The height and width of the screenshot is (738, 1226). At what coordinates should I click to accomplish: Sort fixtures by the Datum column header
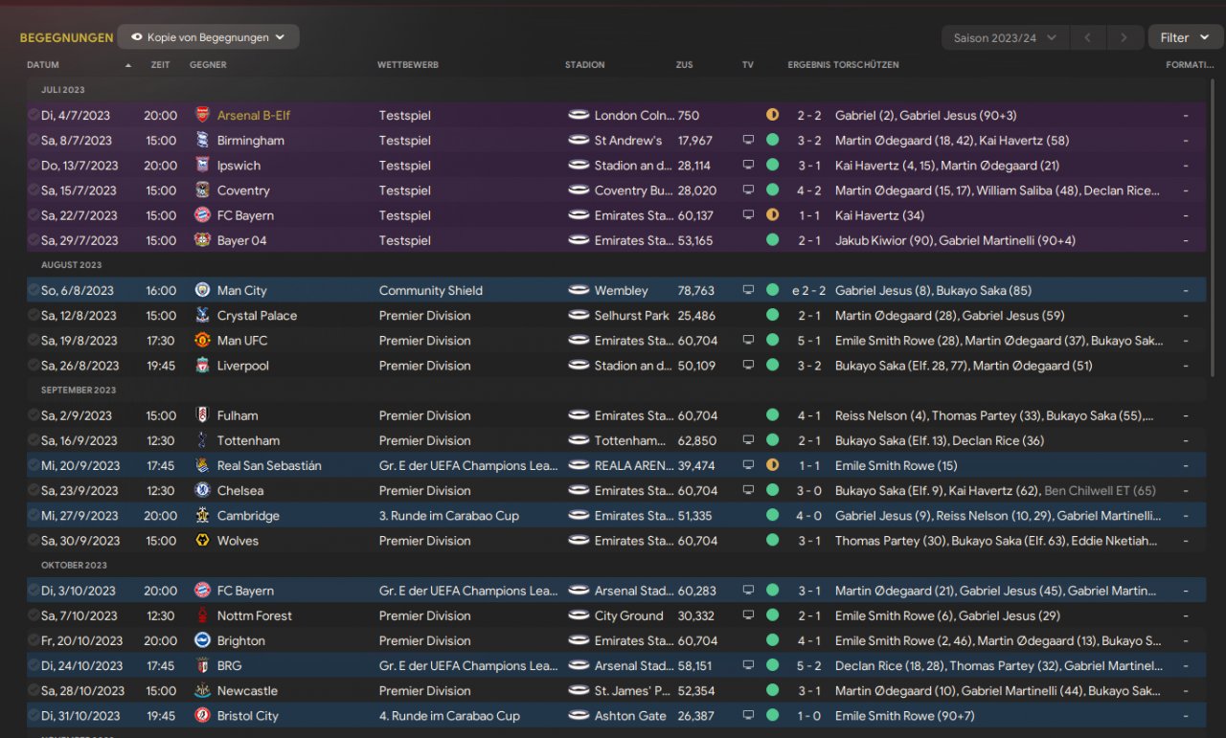tap(43, 65)
